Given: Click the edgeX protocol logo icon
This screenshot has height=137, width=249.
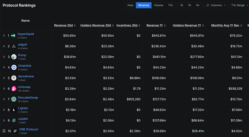Looking at the screenshot, I should coord(14,46).
